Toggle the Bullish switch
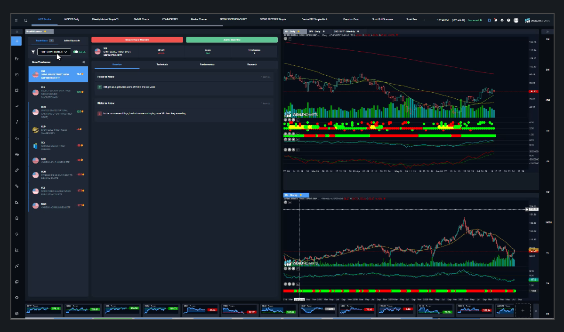 (x=75, y=52)
